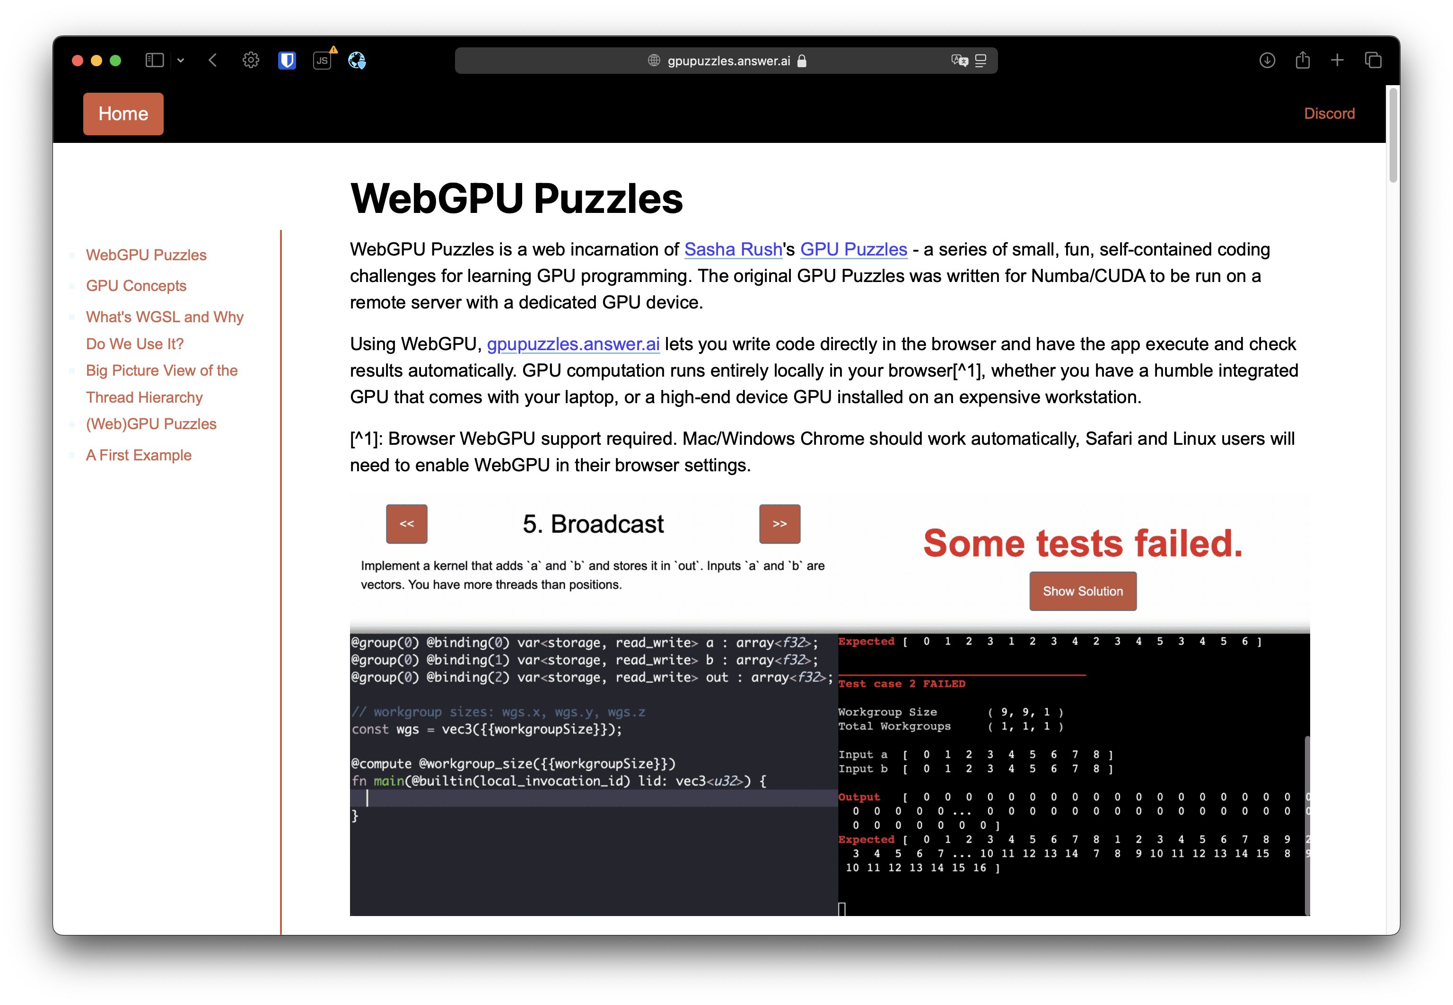1453x1005 pixels.
Task: Click the Home button
Action: coord(123,114)
